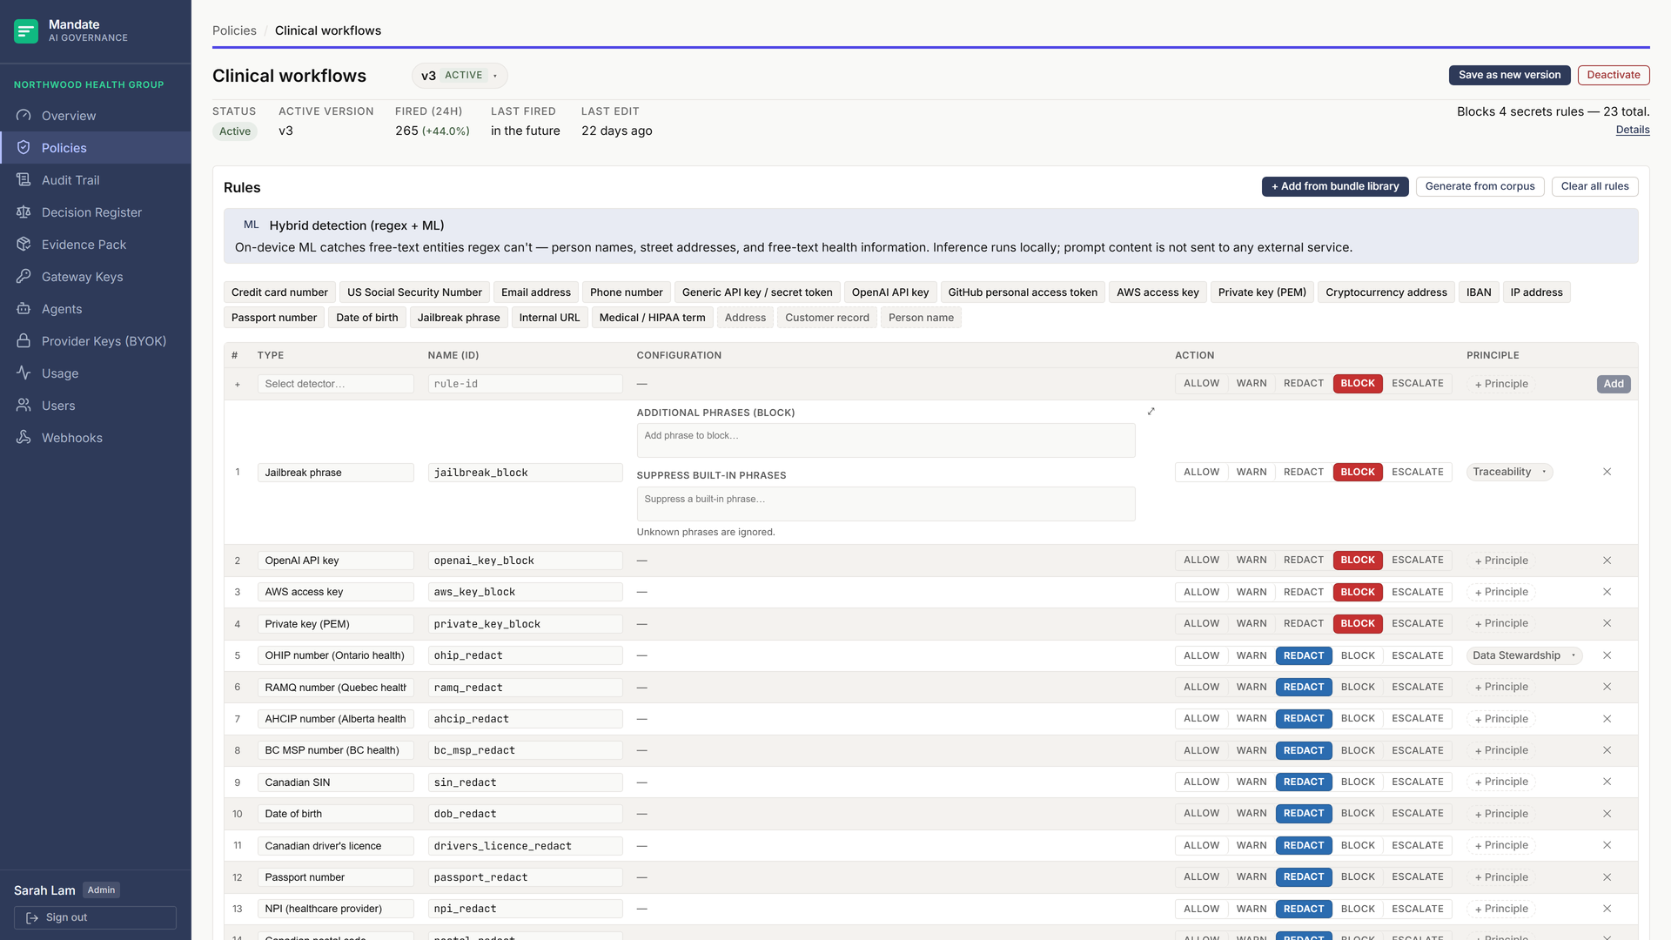
Task: Add principle to openai_key_block rule
Action: click(1501, 561)
